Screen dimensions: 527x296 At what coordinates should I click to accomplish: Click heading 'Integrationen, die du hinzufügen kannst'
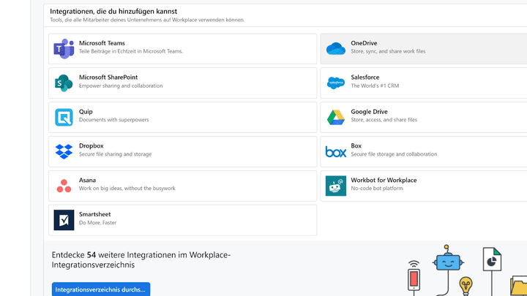(113, 11)
